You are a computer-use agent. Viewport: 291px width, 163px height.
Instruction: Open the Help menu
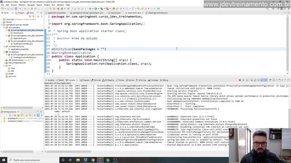pos(68,5)
